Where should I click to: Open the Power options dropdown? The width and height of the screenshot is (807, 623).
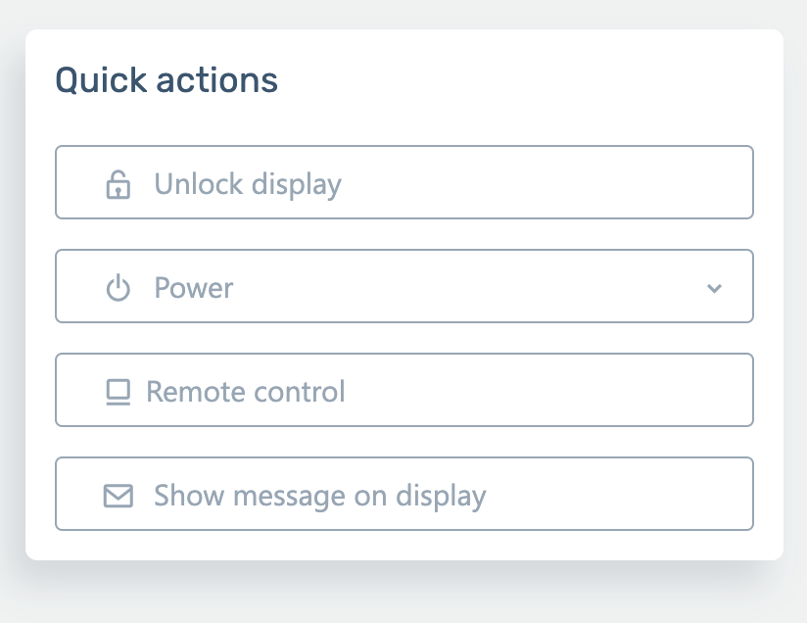pos(403,287)
